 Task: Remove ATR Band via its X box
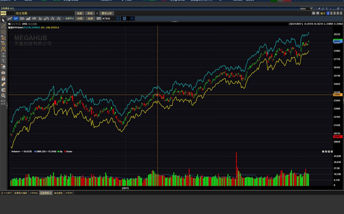click(12, 28)
